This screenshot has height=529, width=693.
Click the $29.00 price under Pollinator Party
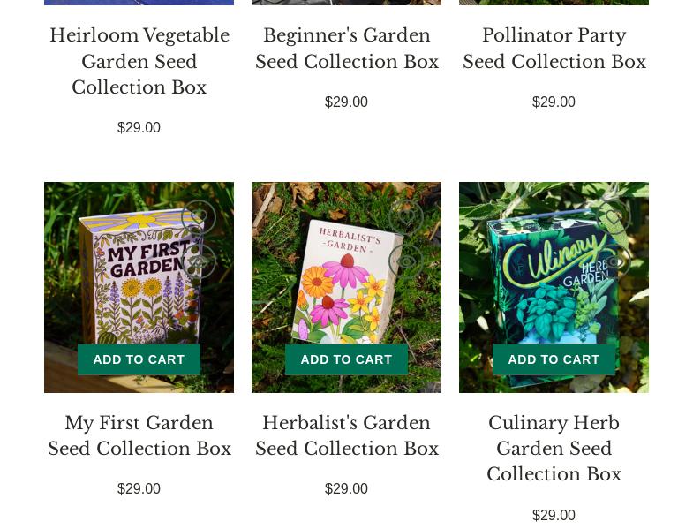tap(554, 102)
